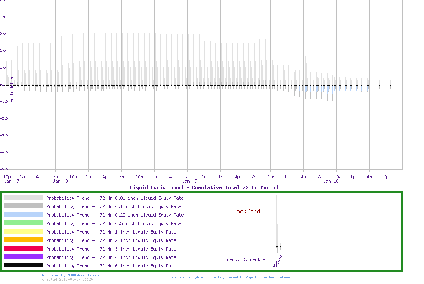Select the 72 Hr 0.1 inch legend label
Image resolution: width=424 pixels, height=284 pixels.
(x=114, y=206)
